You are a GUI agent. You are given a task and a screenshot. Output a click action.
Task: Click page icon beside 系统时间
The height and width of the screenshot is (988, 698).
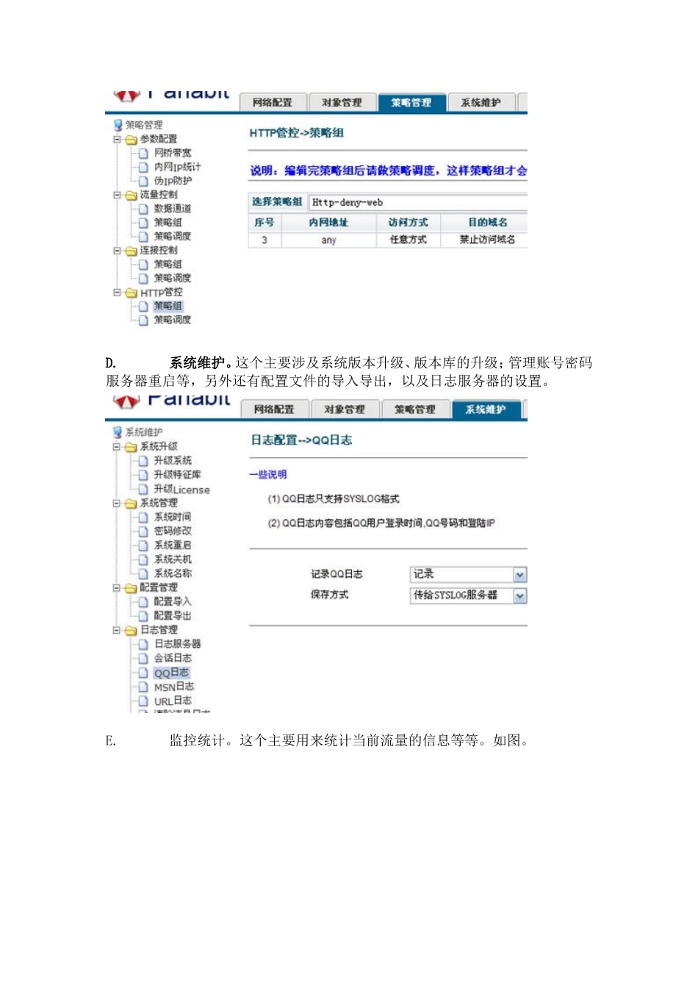pos(144,518)
